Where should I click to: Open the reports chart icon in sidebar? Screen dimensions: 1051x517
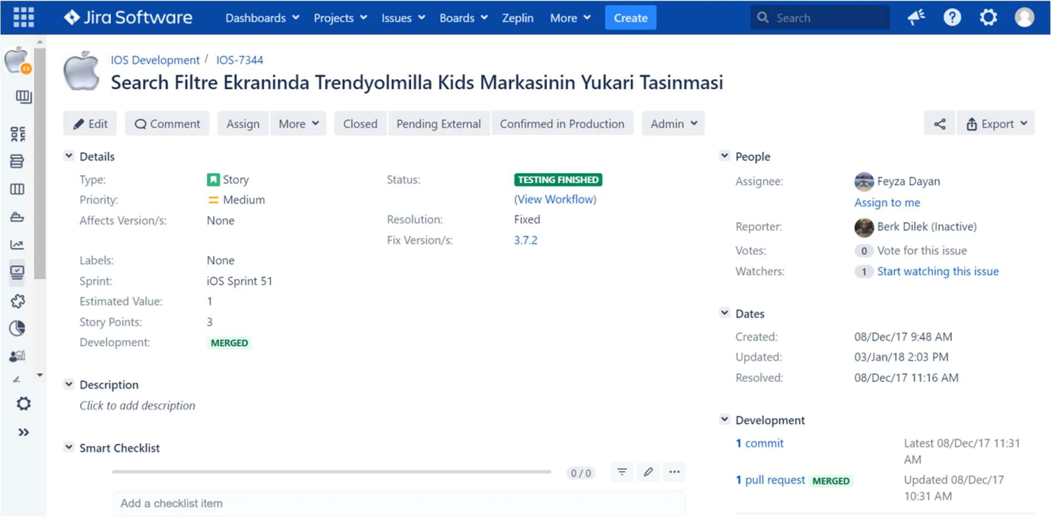point(17,245)
